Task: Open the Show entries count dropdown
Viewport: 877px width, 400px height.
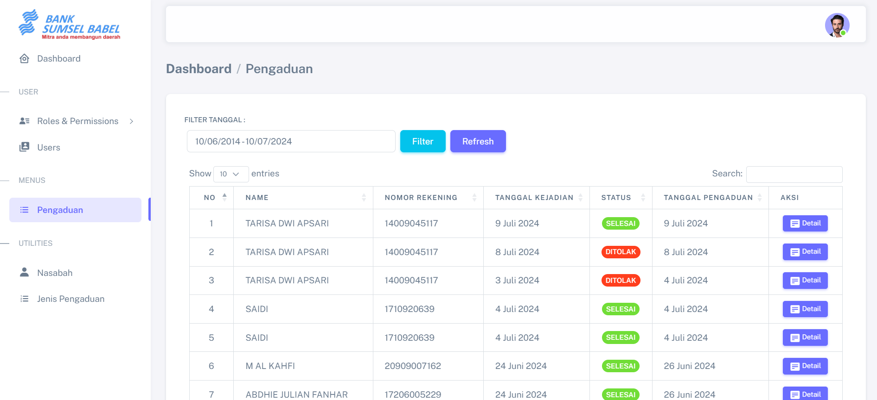Action: (x=230, y=174)
